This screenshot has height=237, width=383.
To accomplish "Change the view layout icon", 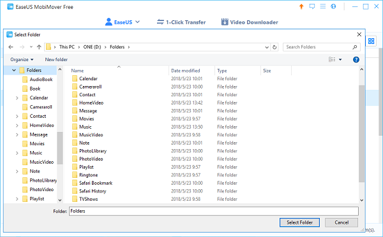I will pos(332,59).
